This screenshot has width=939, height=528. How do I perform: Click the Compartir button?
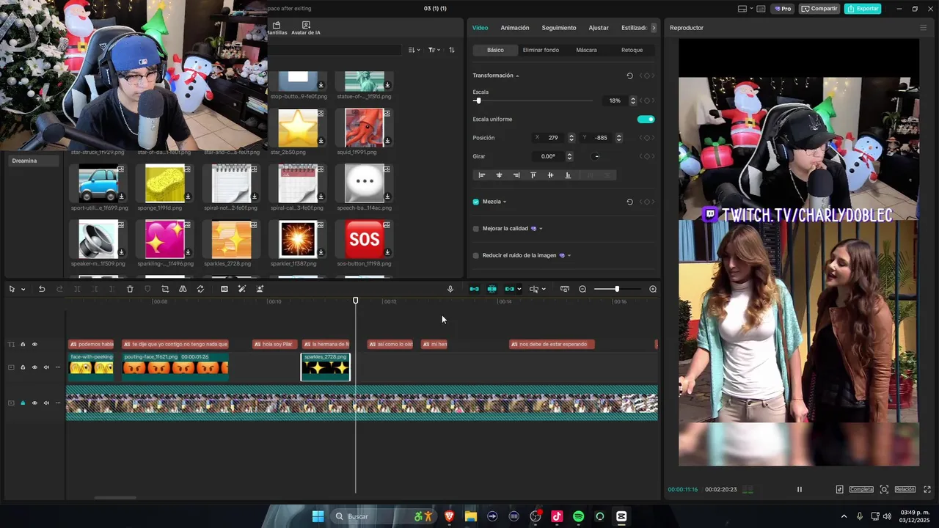point(819,9)
